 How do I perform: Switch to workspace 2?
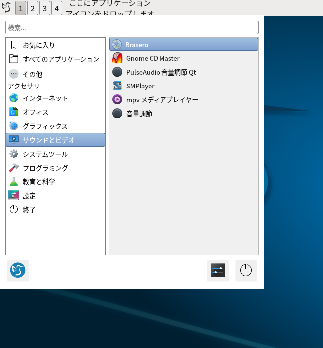(x=33, y=8)
